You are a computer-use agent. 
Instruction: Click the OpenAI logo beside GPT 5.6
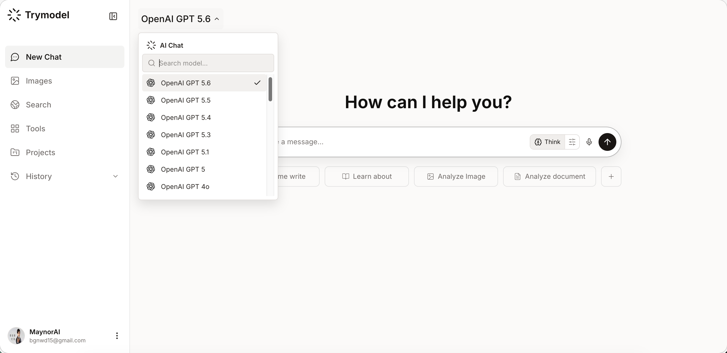point(151,83)
